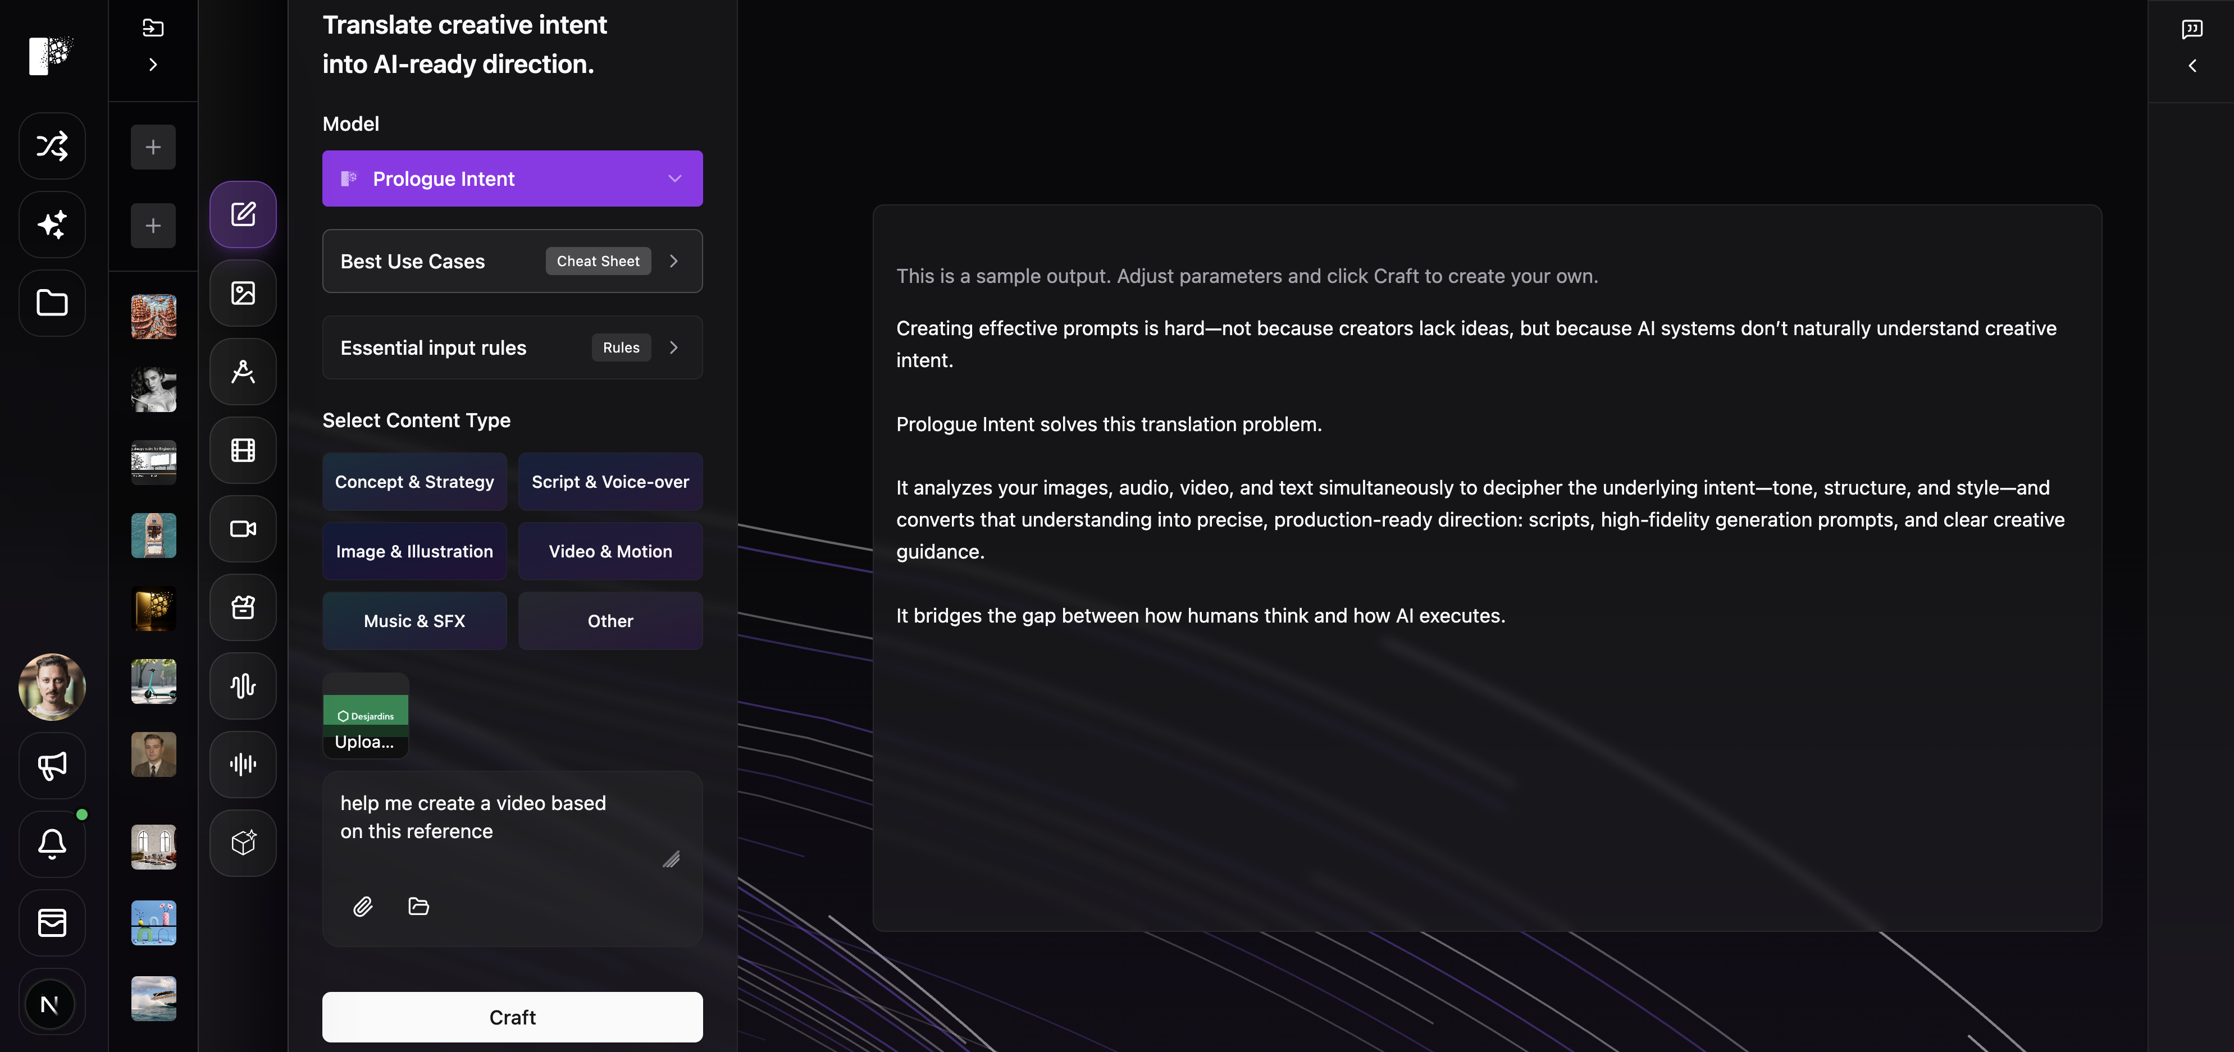
Task: Click the paperclip attach icon
Action: (x=362, y=907)
